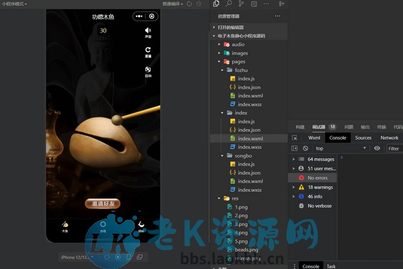Open the normal compile mode dropdown
Viewport: 403px width, 269px height.
pyautogui.click(x=172, y=4)
